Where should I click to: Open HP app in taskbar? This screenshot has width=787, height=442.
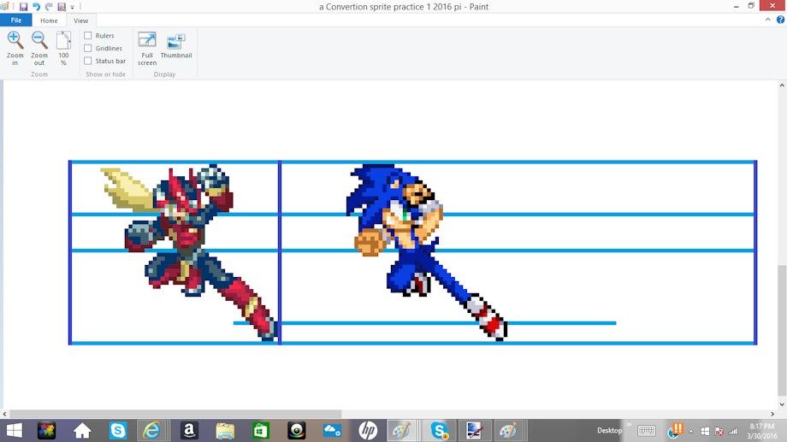[368, 431]
